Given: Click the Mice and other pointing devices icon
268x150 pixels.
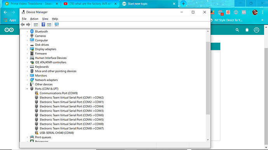Looking at the screenshot, I should [x=32, y=71].
